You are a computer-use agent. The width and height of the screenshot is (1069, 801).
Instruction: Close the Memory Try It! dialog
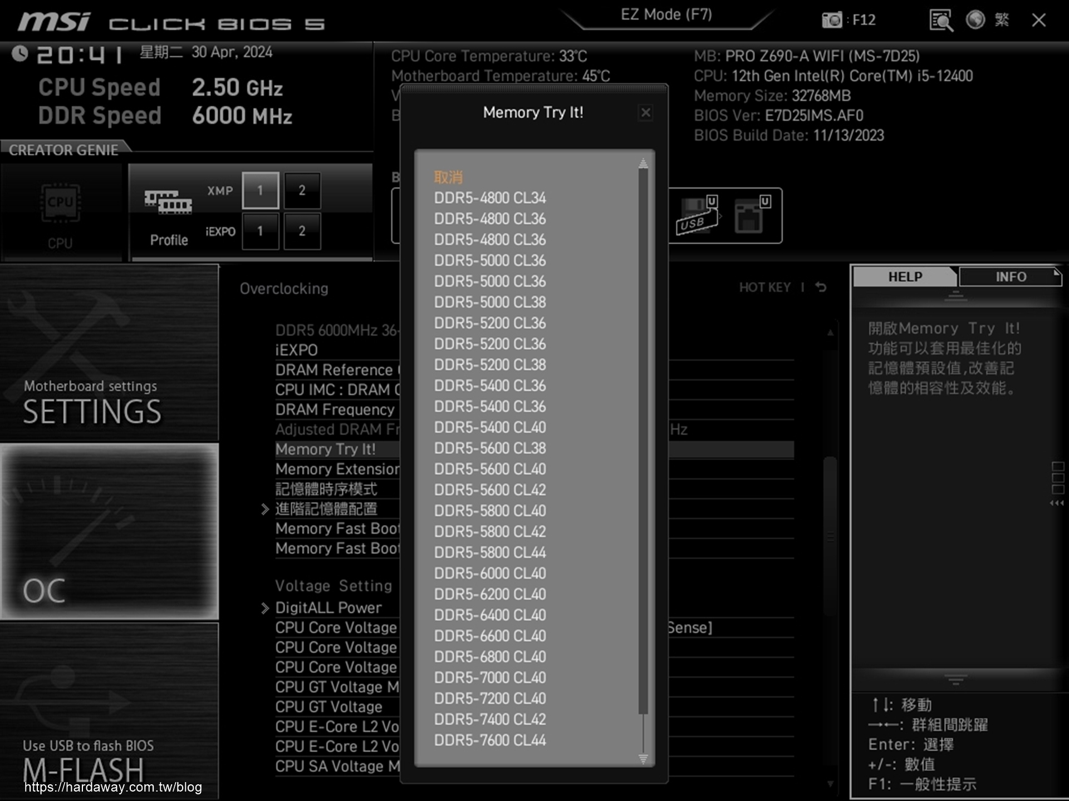click(645, 112)
